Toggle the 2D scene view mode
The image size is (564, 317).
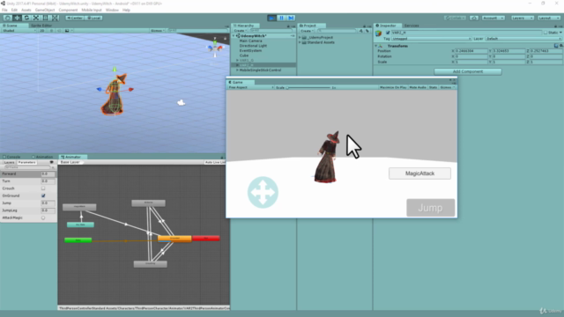click(x=42, y=31)
